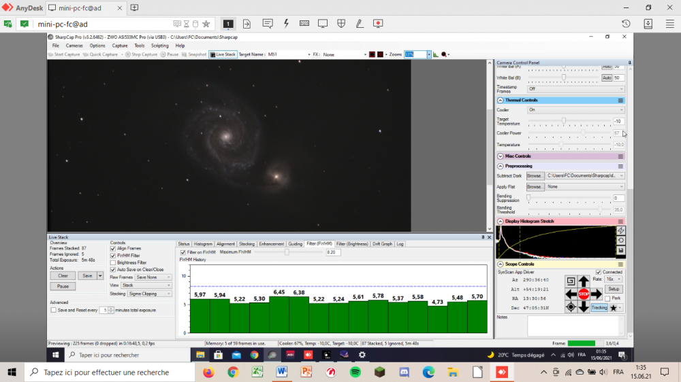Click the AnyDesk actions lightning icon
The image size is (681, 382).
click(286, 24)
